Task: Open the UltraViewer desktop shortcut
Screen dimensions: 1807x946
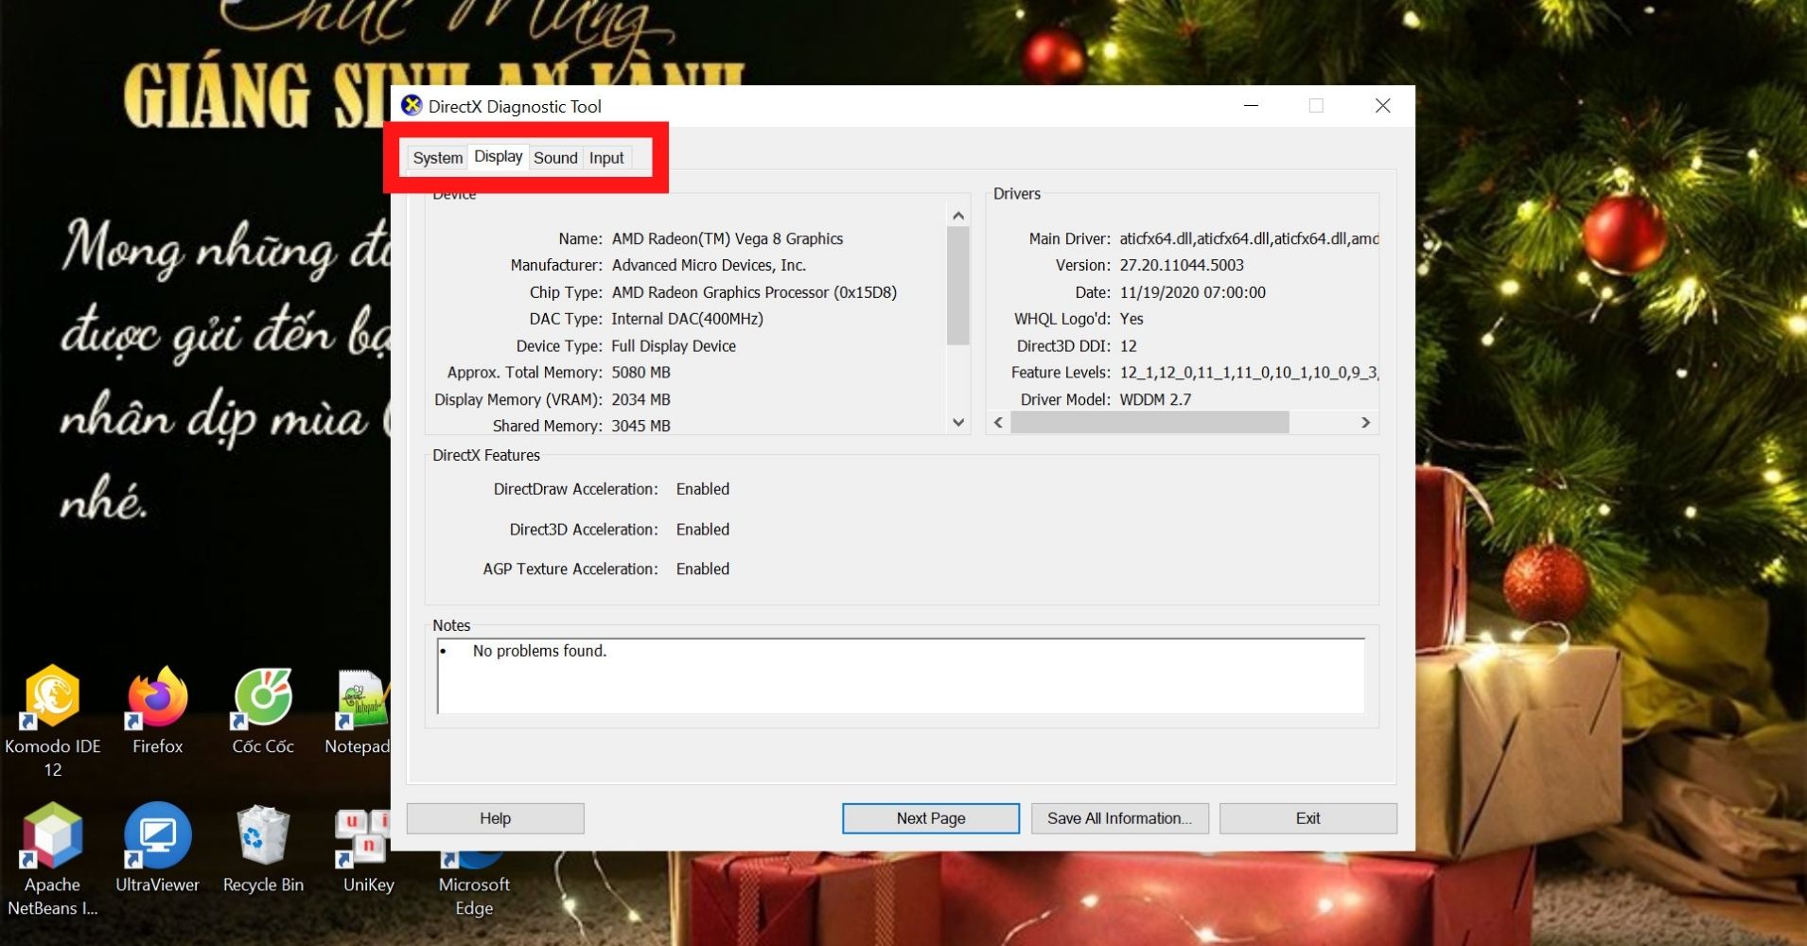Action: pyautogui.click(x=157, y=838)
